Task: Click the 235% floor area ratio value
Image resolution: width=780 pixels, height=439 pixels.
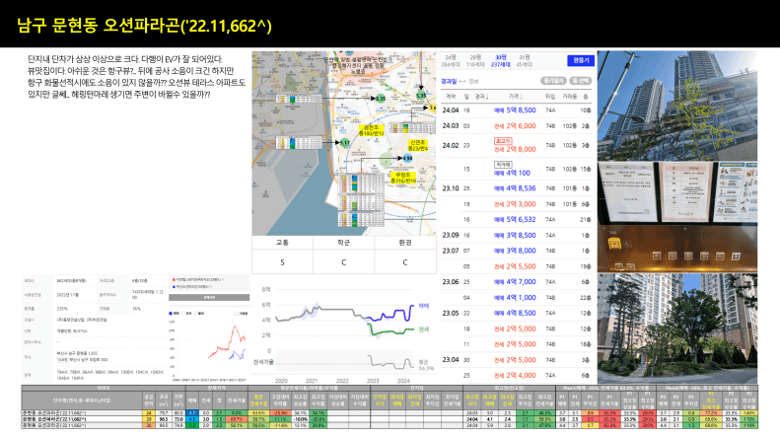Action: point(60,309)
